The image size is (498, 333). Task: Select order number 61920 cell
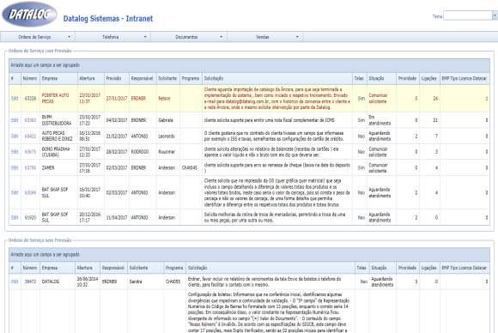(30, 217)
